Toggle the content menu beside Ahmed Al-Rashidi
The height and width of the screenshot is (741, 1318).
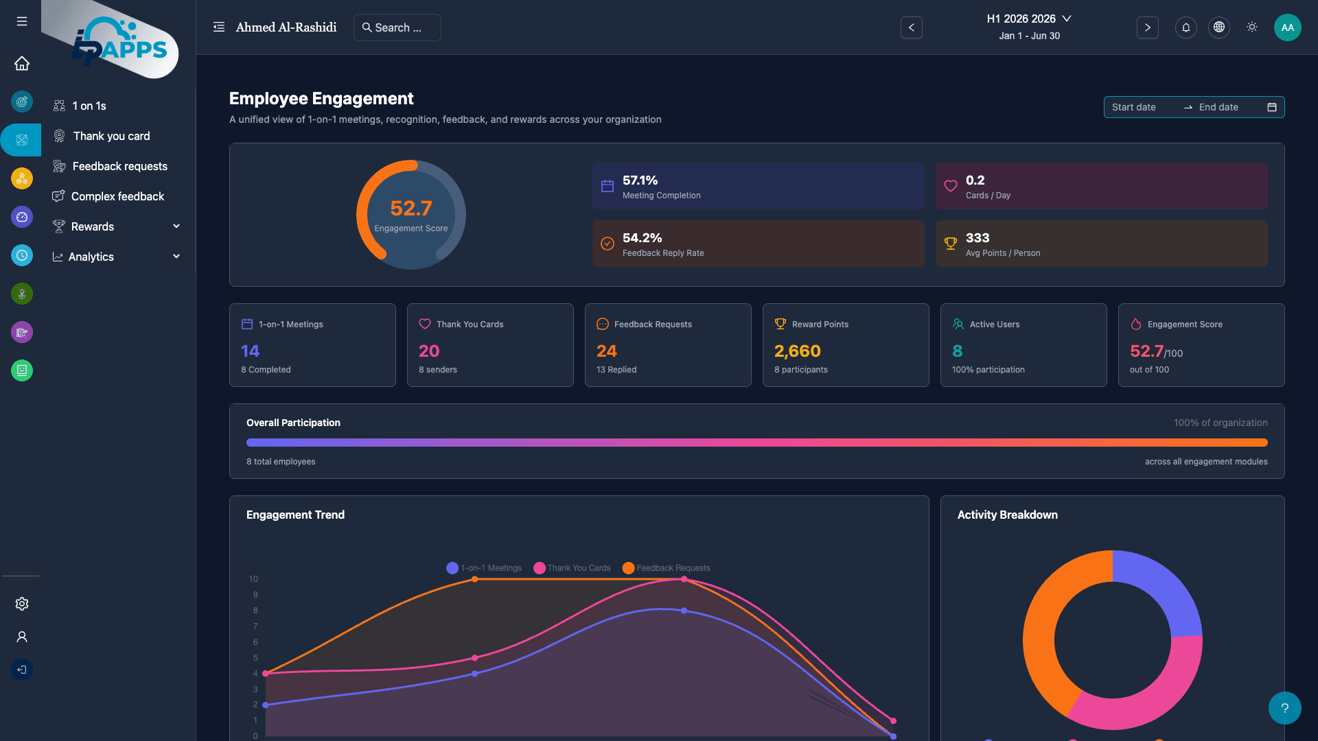[x=218, y=27]
